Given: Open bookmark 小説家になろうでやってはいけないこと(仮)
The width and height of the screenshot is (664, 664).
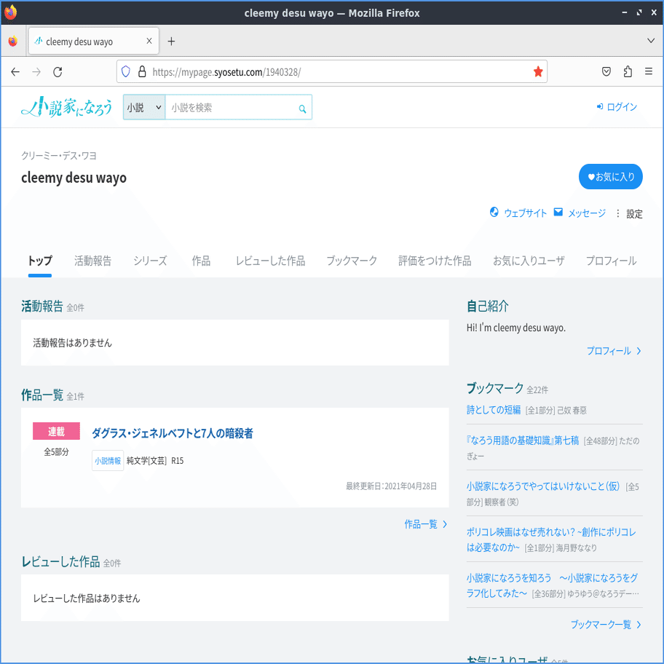Looking at the screenshot, I should pyautogui.click(x=543, y=486).
